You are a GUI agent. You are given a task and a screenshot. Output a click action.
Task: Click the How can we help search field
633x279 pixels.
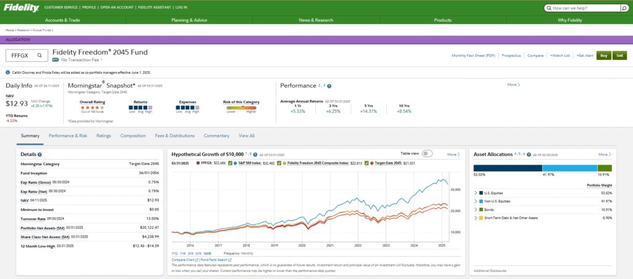point(582,7)
